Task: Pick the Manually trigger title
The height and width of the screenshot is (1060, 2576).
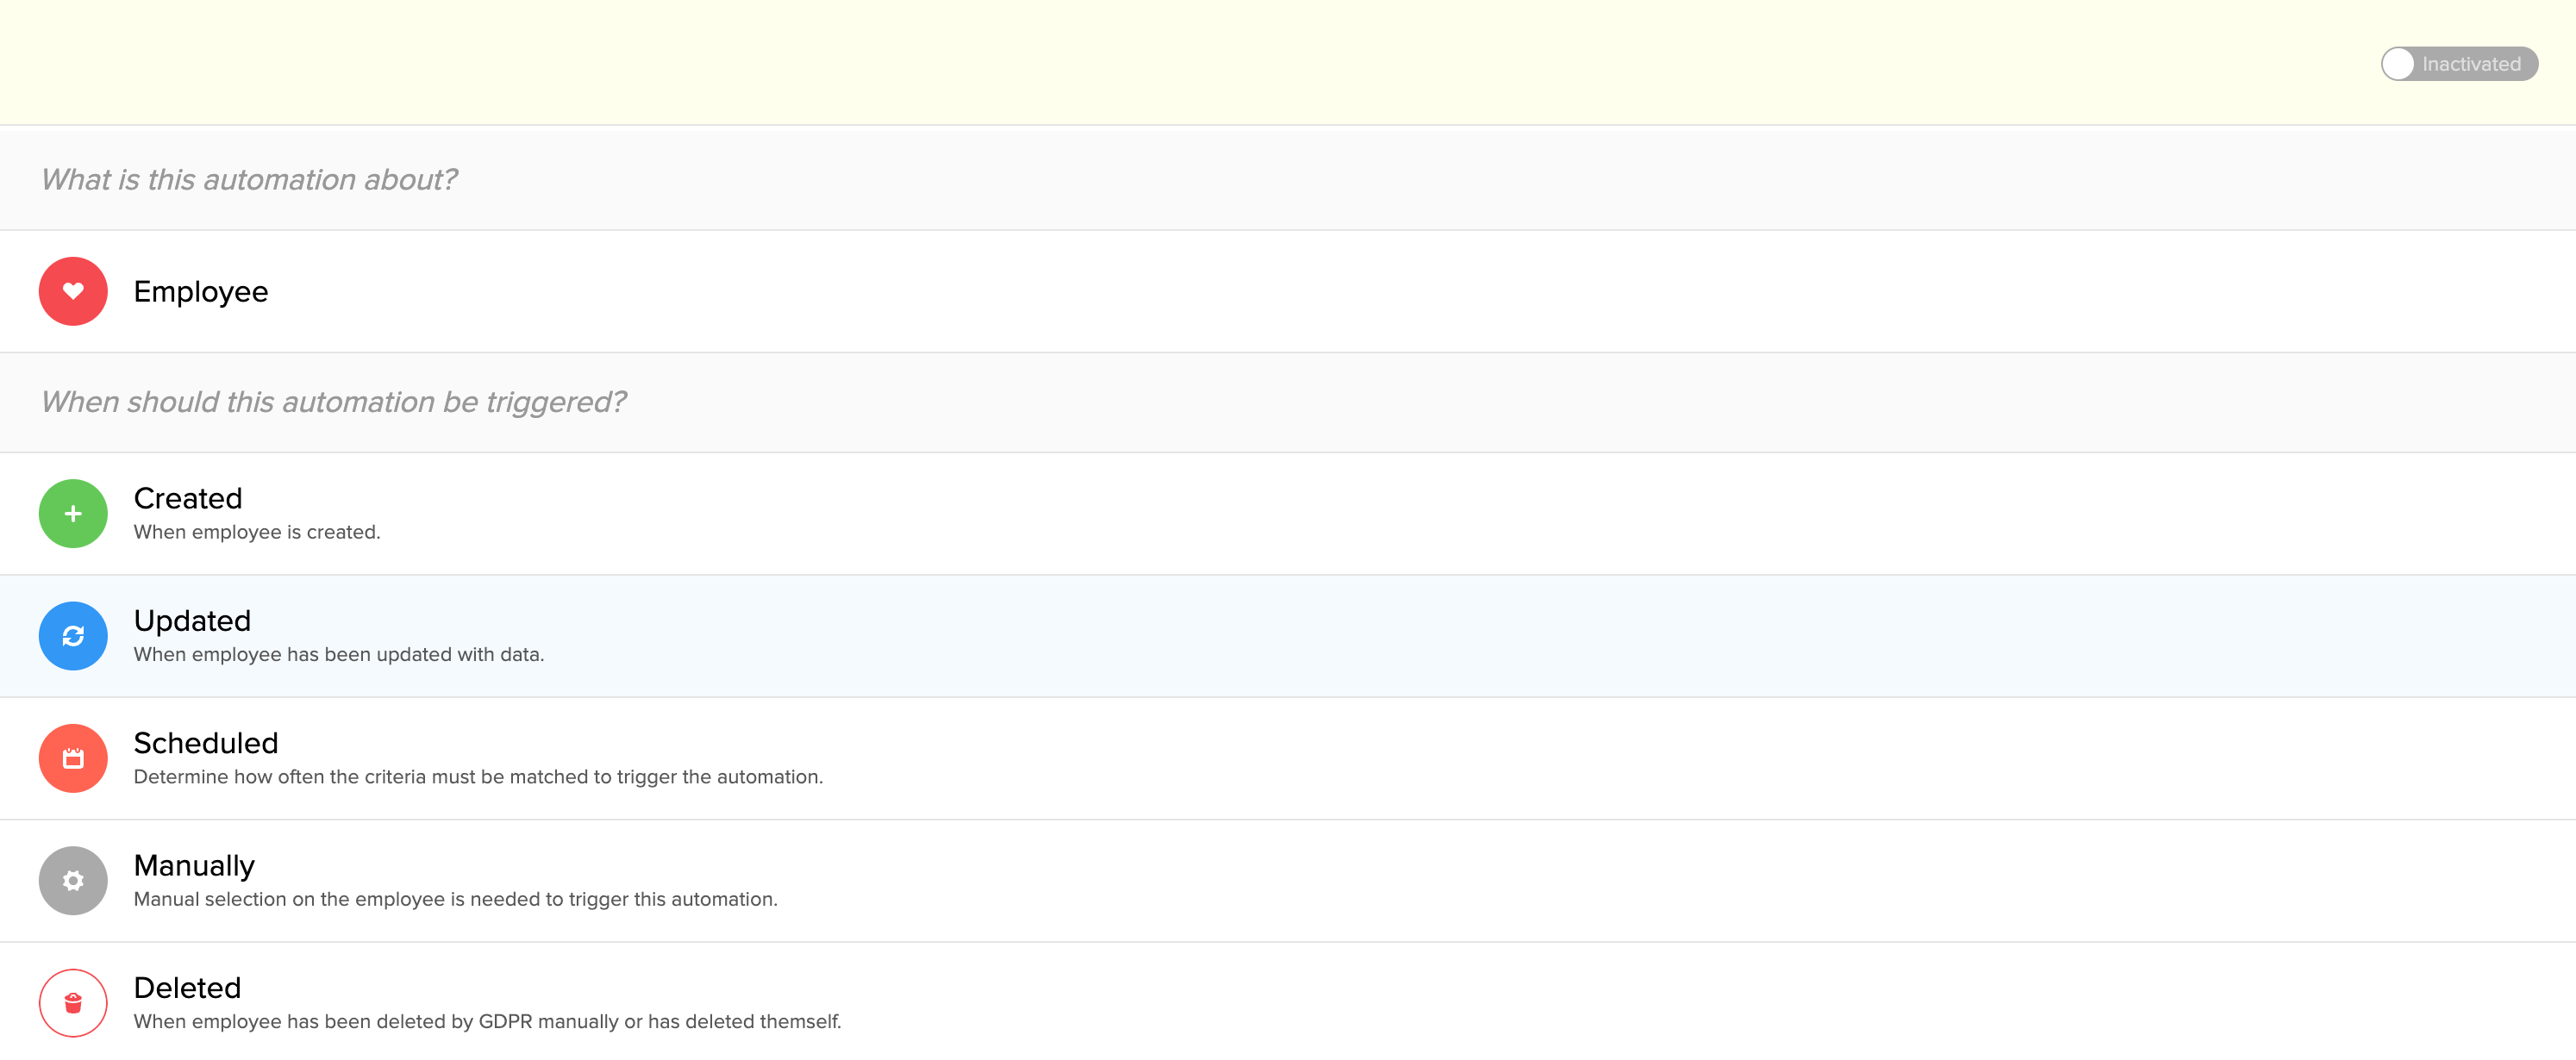Action: point(194,865)
